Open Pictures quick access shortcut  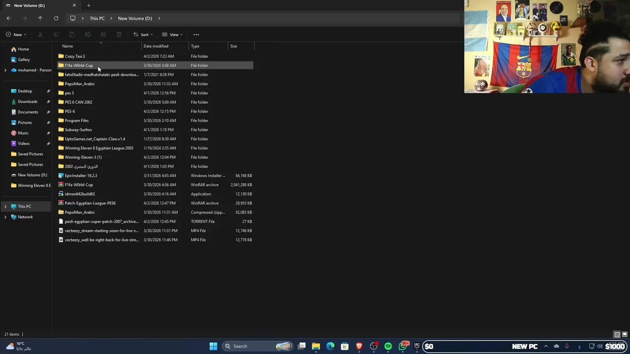click(x=25, y=122)
